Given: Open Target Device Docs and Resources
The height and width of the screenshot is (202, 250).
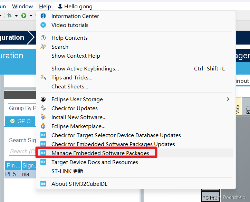Looking at the screenshot, I should point(136,162).
